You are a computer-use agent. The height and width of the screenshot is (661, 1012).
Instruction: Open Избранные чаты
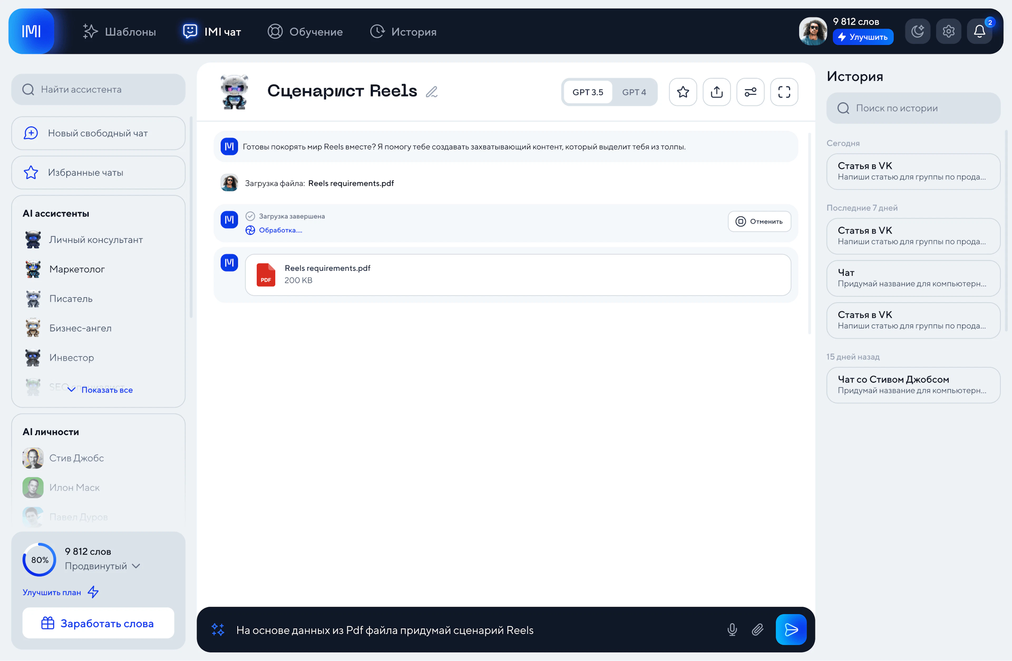click(98, 172)
